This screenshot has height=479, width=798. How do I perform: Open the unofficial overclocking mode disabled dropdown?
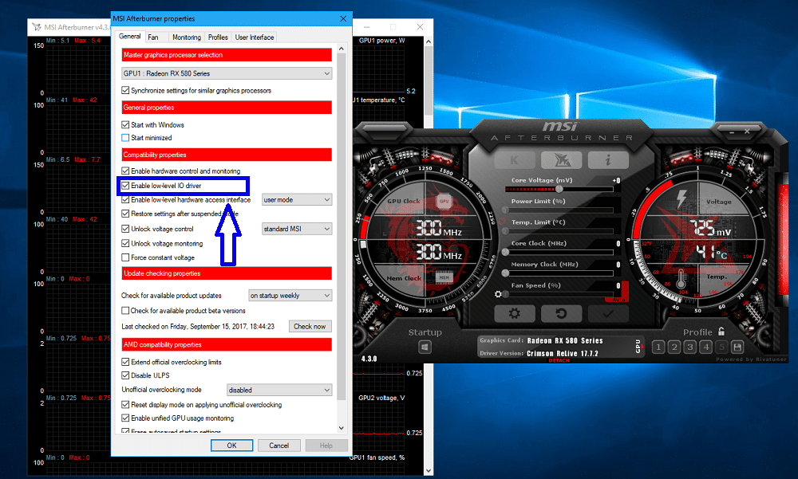point(279,390)
